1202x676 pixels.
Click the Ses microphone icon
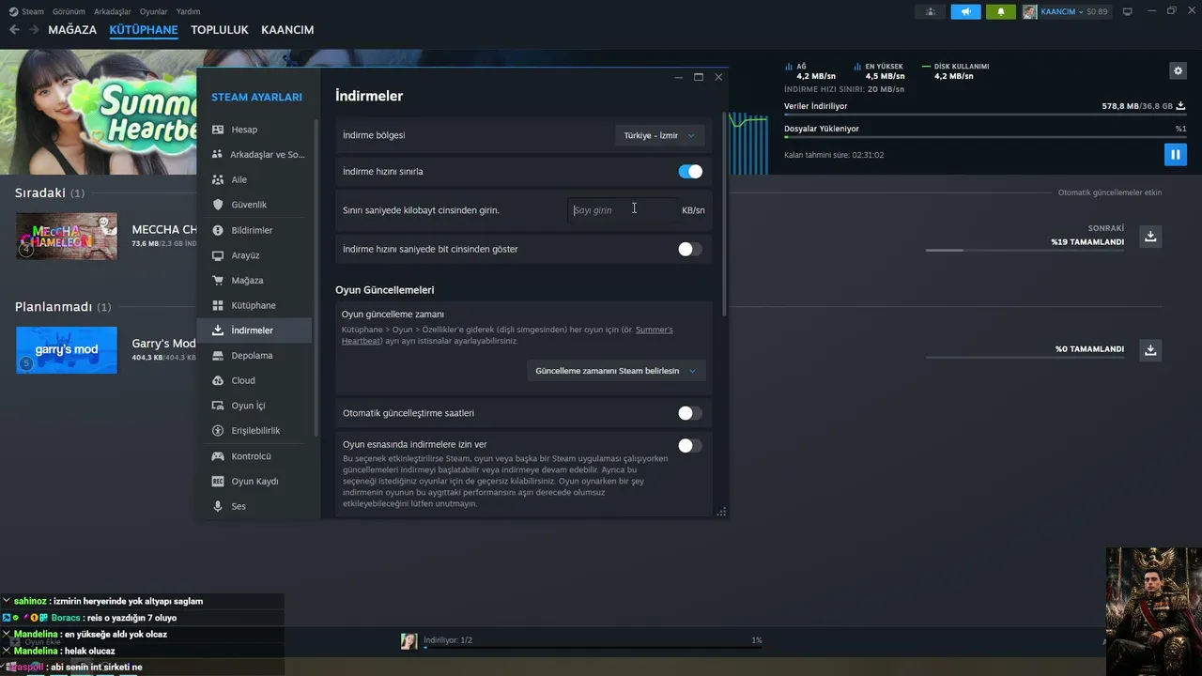coord(218,506)
